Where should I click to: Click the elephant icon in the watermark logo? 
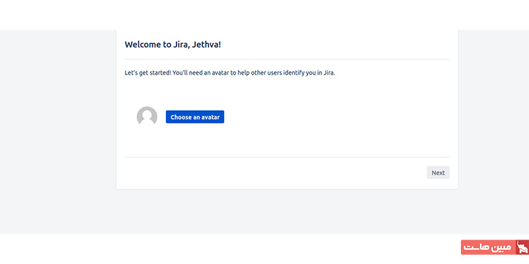[522, 247]
